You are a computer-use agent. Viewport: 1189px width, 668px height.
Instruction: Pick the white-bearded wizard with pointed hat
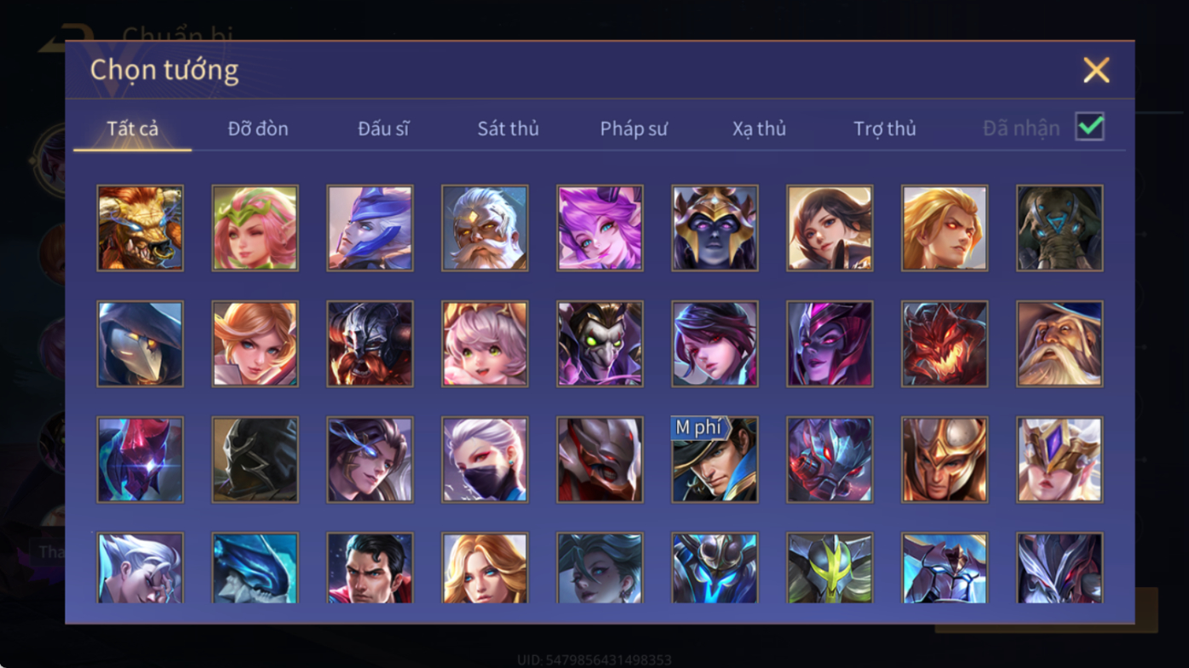1060,344
